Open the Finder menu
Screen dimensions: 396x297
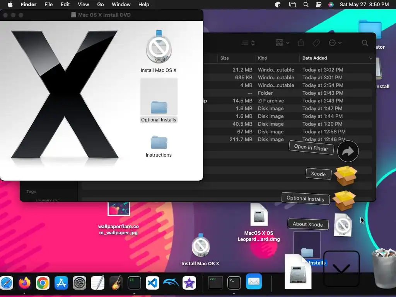point(28,5)
